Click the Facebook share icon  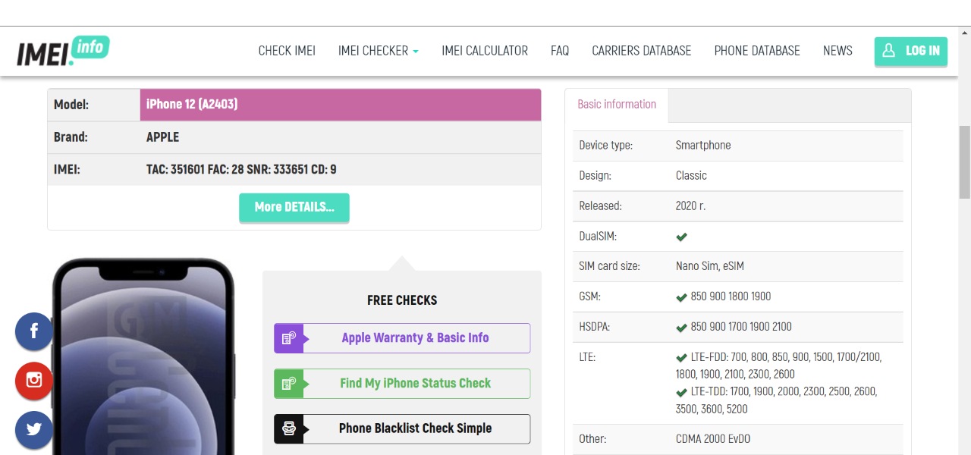[x=34, y=331]
